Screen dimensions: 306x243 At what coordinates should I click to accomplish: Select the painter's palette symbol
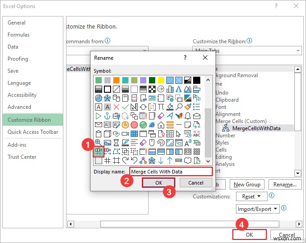161,143
